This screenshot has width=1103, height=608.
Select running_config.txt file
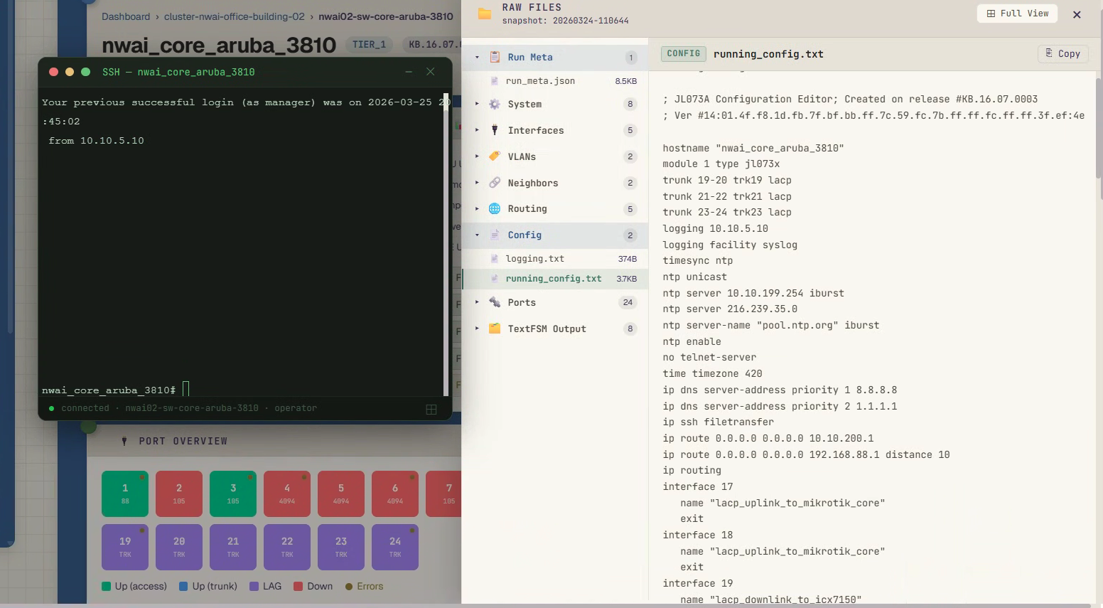click(555, 279)
